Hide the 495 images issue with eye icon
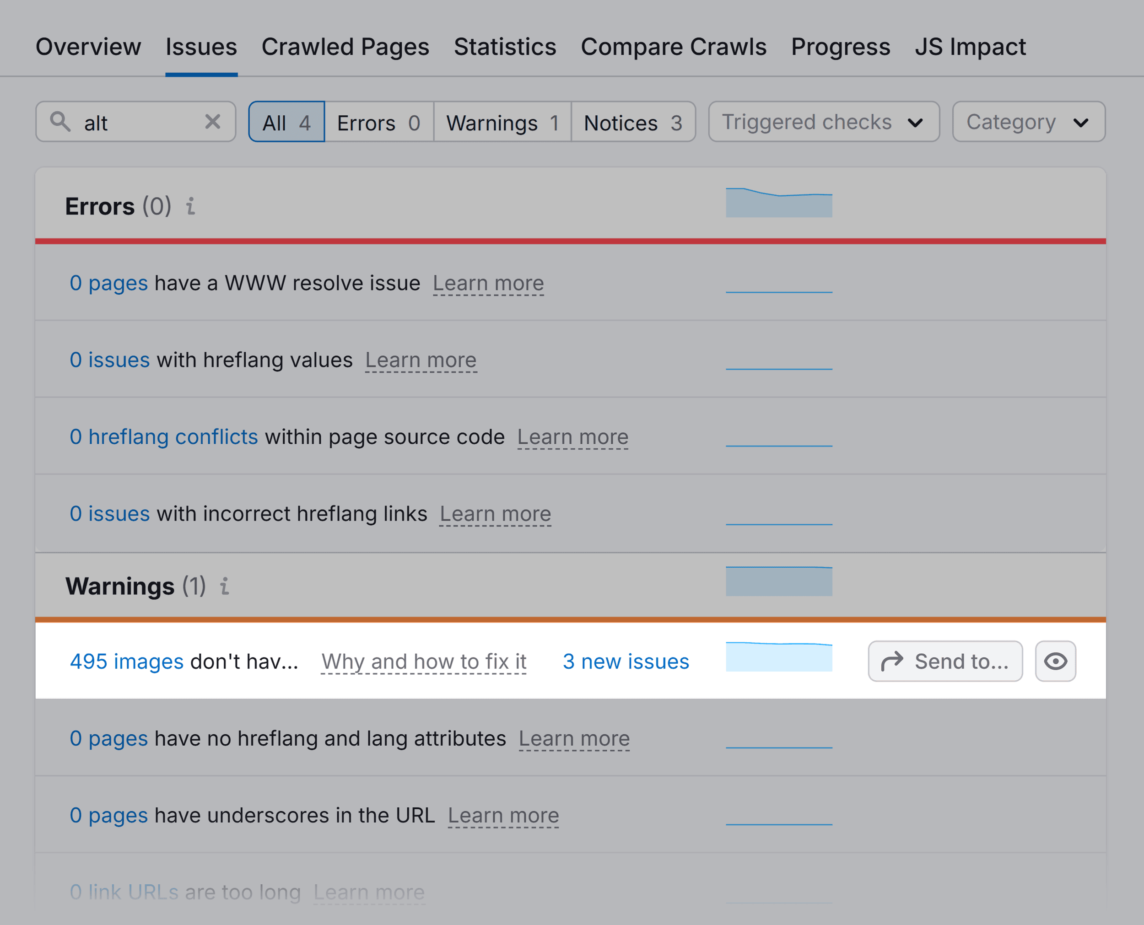Viewport: 1144px width, 925px height. [1055, 661]
